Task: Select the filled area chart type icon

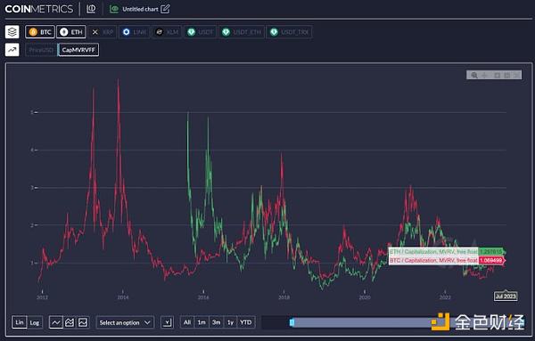Action: [83, 322]
